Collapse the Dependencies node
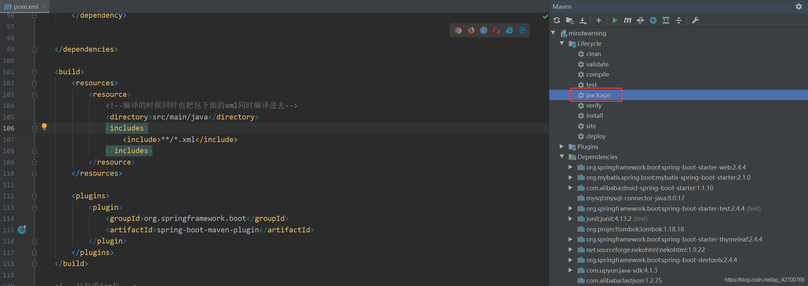 click(562, 156)
